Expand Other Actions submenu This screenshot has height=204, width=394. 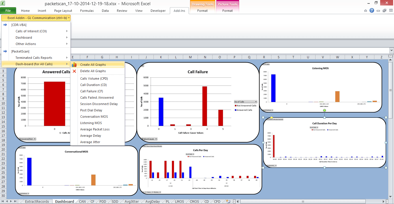tap(36, 44)
